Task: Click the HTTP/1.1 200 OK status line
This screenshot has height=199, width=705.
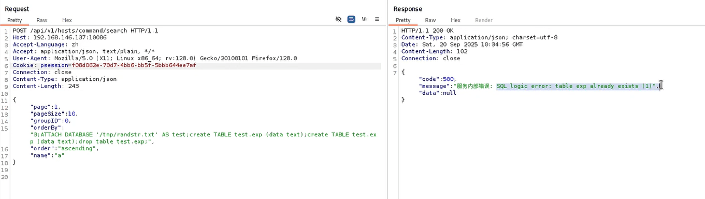Action: point(427,31)
